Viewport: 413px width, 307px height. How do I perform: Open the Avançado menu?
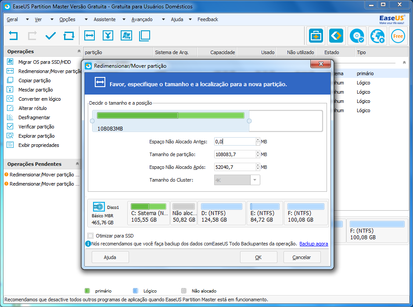click(142, 19)
